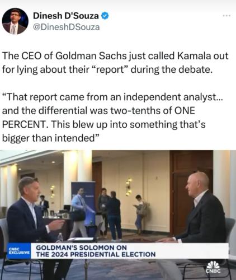Open Dinesh D'Souza's profile avatar
Screen dimensions: 236x280
[15, 21]
